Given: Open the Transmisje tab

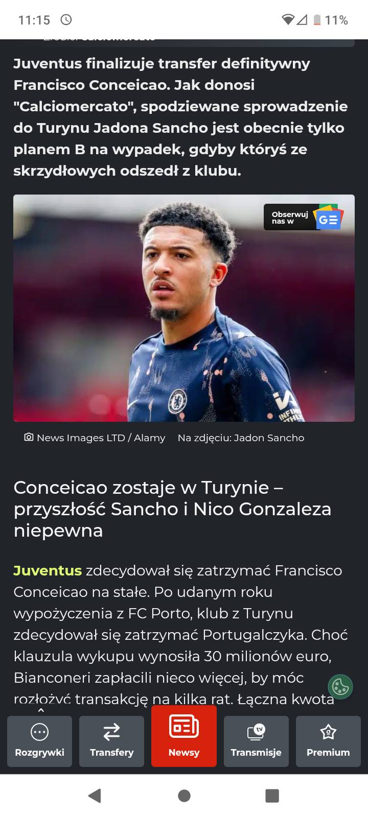Looking at the screenshot, I should (256, 741).
